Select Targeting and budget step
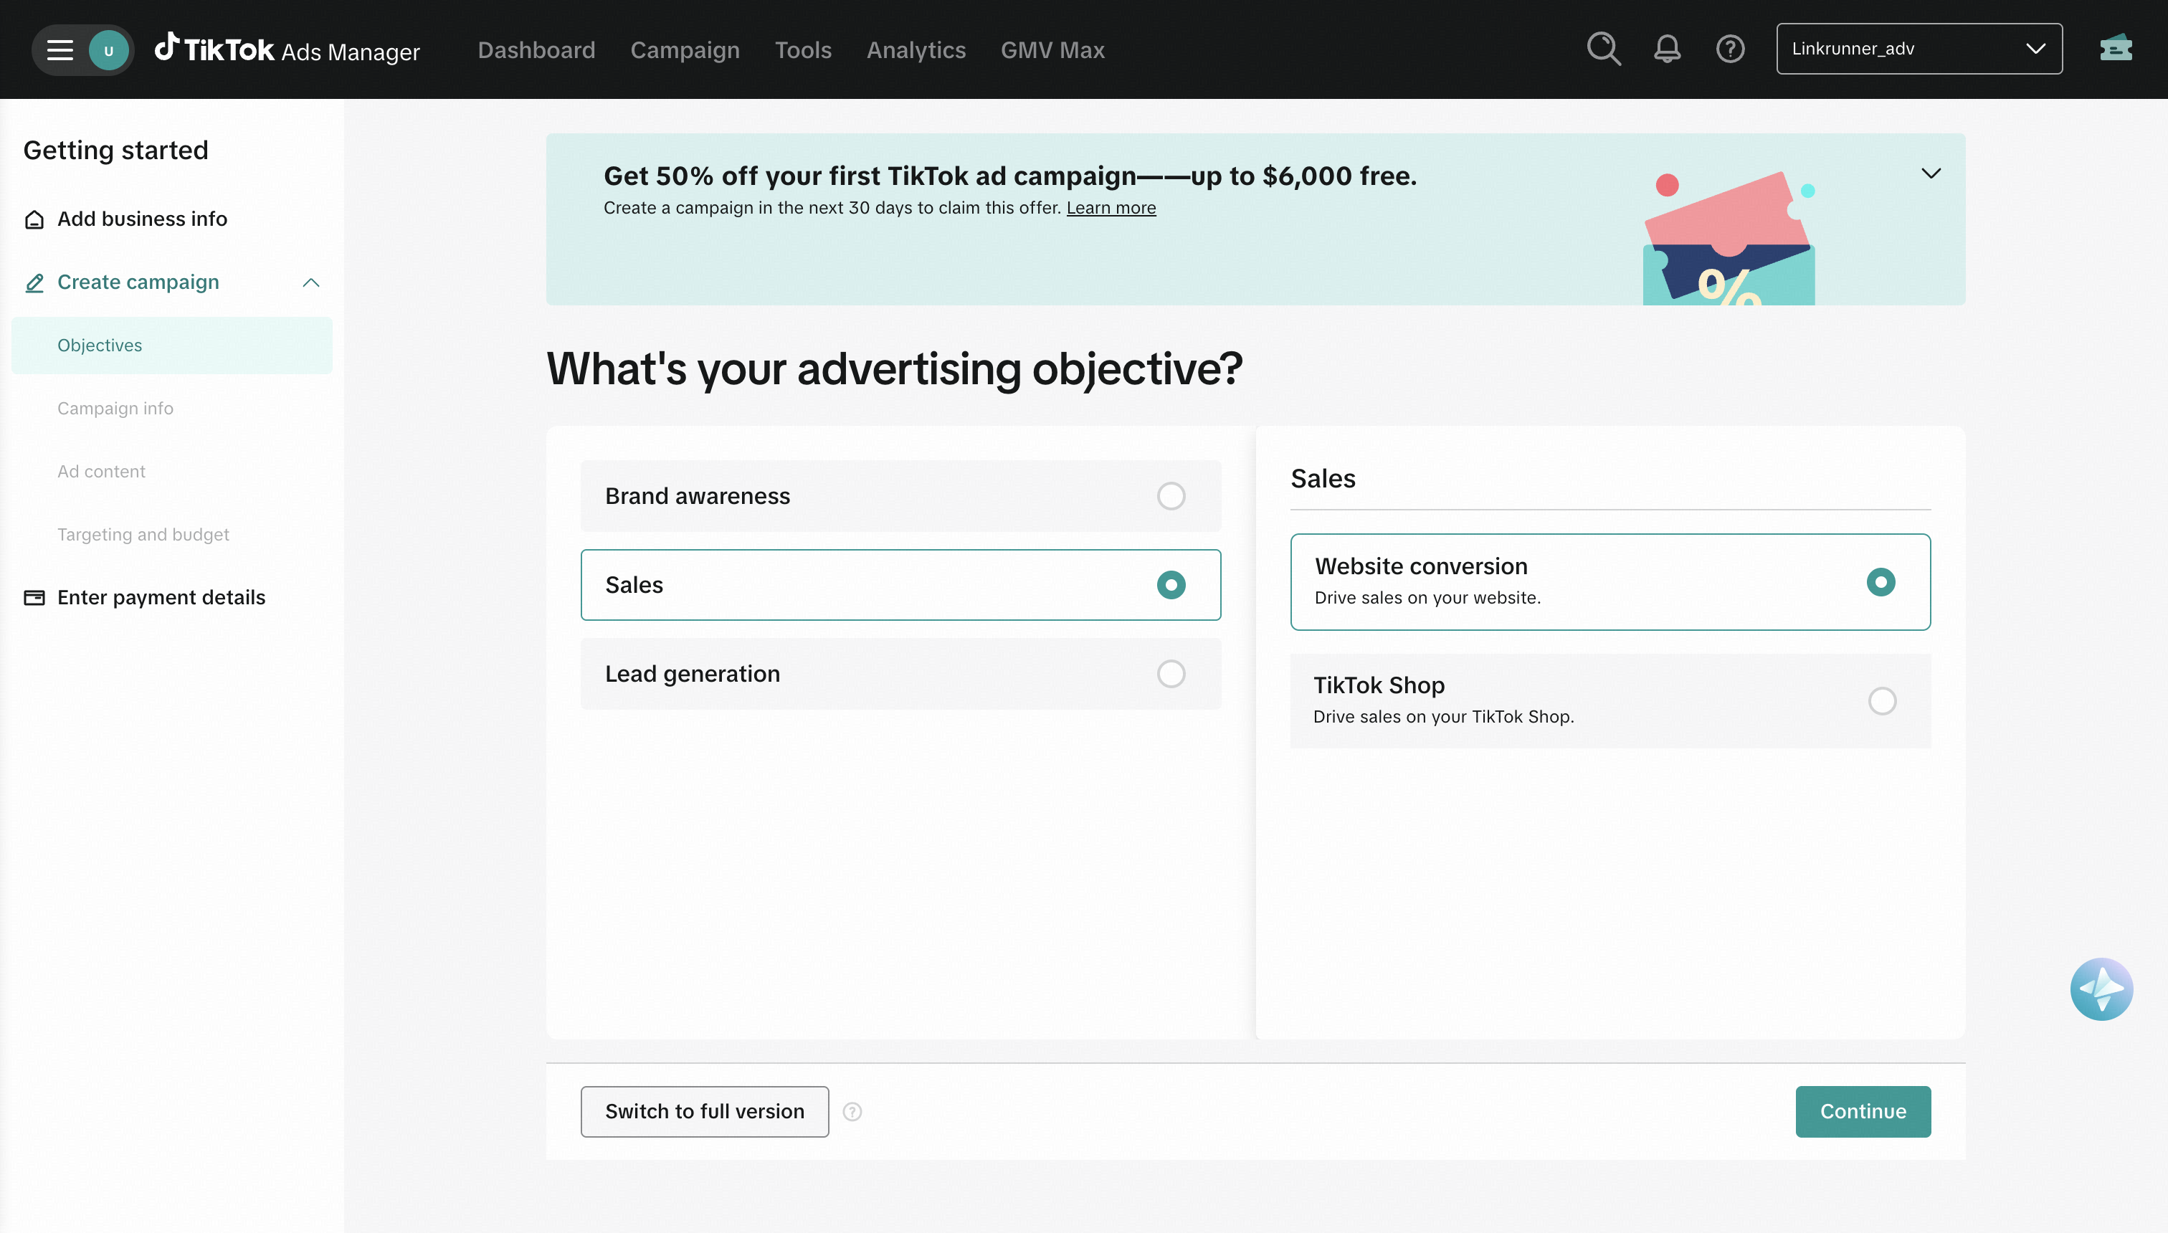Viewport: 2168px width, 1233px height. pos(142,534)
